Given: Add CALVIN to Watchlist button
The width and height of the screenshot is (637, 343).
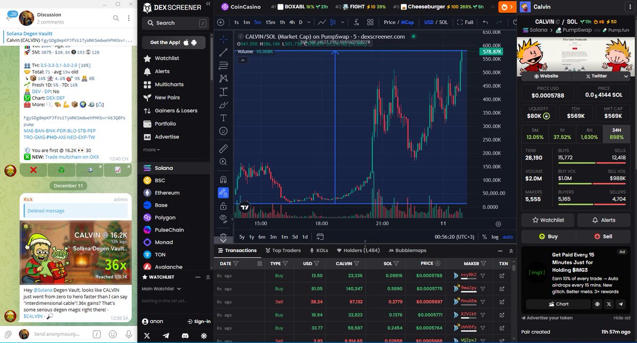Looking at the screenshot, I should [x=548, y=220].
